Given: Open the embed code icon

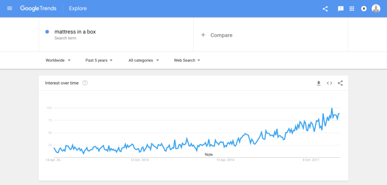Looking at the screenshot, I should click(330, 83).
